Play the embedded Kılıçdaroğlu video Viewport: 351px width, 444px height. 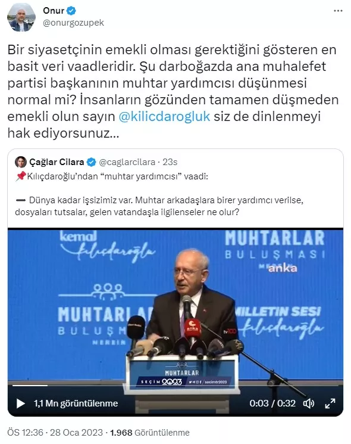pyautogui.click(x=20, y=403)
